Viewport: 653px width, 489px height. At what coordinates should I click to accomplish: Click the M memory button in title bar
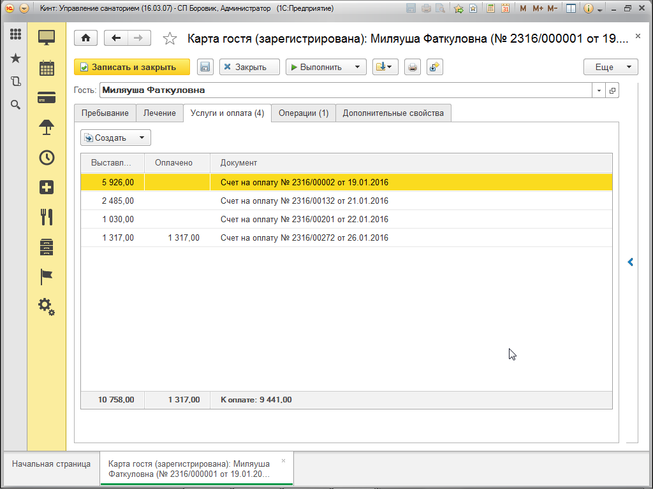tap(523, 8)
